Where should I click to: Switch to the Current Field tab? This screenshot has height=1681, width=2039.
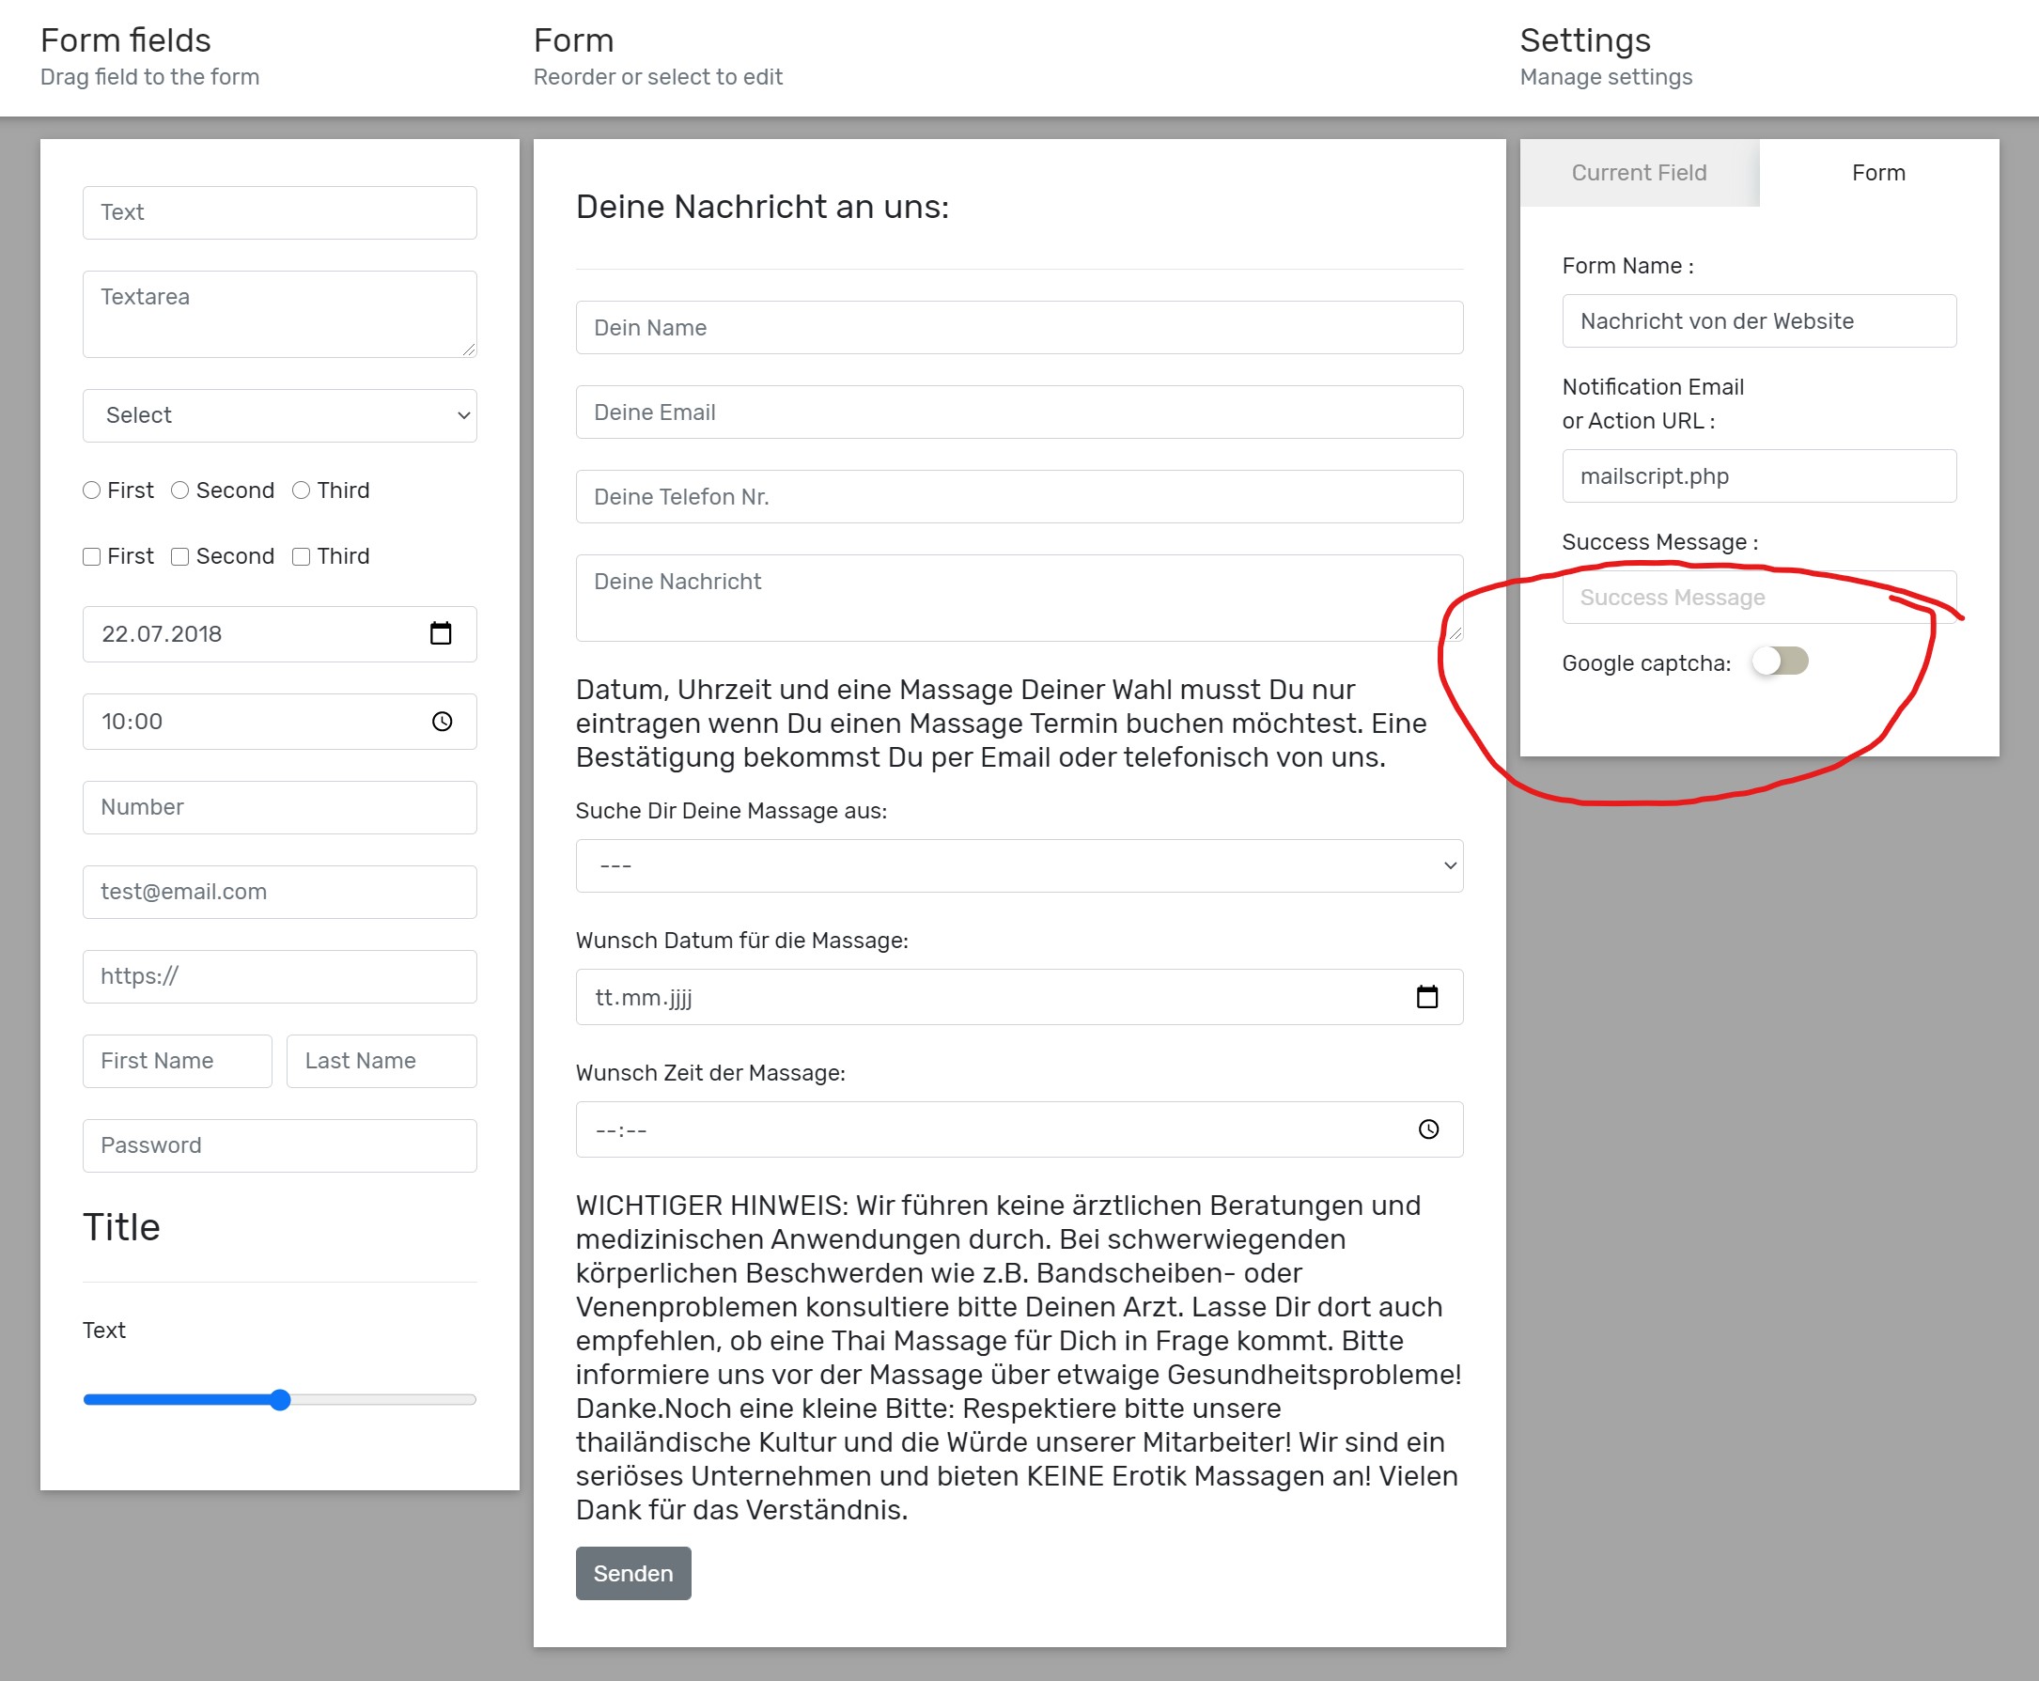coord(1638,172)
